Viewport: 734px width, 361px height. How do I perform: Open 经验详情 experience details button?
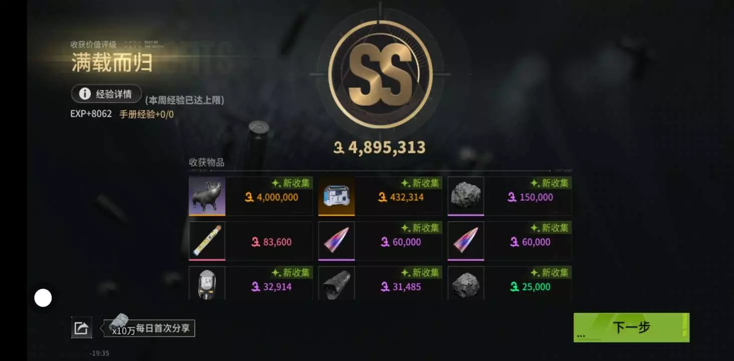106,94
